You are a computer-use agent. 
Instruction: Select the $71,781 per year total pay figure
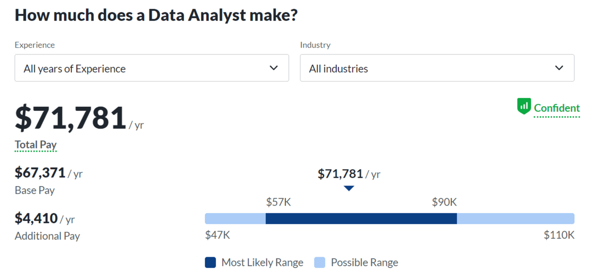pyautogui.click(x=69, y=117)
